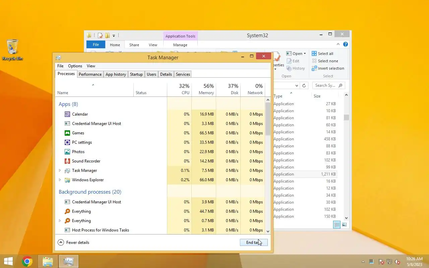429x268 pixels.
Task: Switch to the Startup tab
Action: (136, 74)
